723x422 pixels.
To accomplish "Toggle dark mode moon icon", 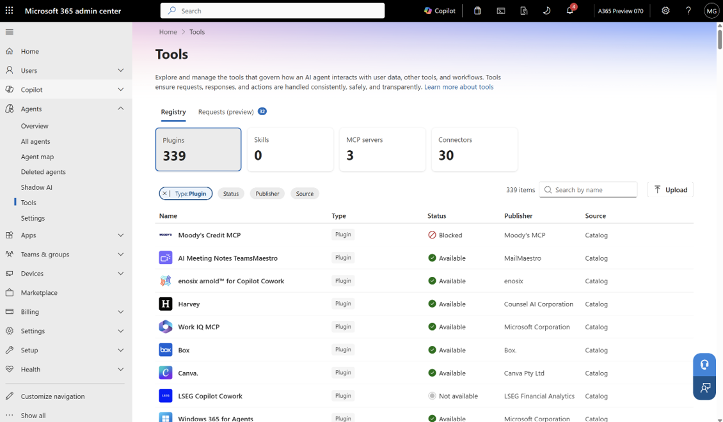I will [x=546, y=11].
